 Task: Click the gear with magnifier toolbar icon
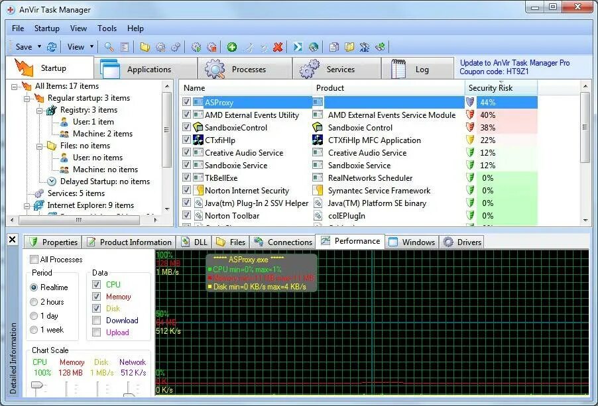(160, 47)
